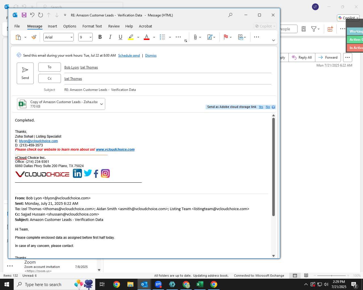Image resolution: width=363 pixels, height=290 pixels.
Task: Click the LinkedIn icon in the signature
Action: [77, 173]
